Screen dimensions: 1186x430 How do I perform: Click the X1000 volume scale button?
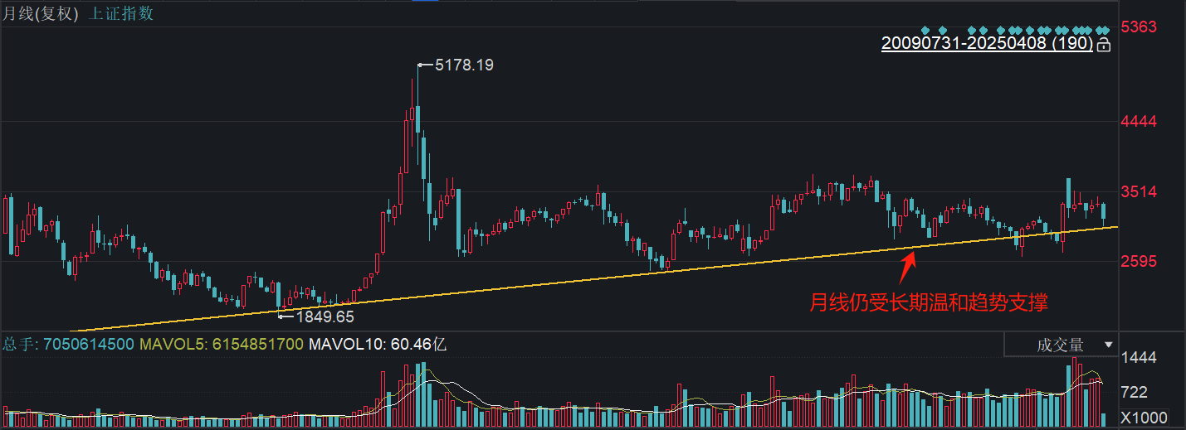[1144, 417]
